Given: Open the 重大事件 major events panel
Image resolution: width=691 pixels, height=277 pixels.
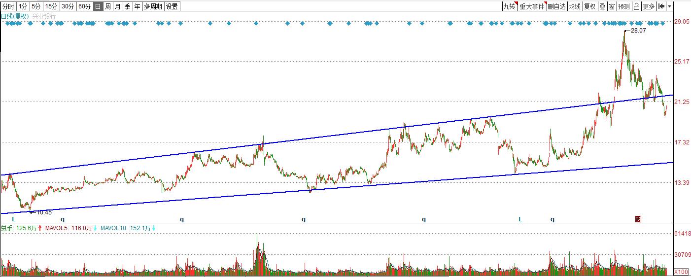Looking at the screenshot, I should click(532, 6).
